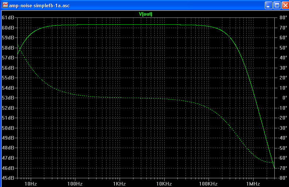Click the 53dB magnitude axis label
The height and width of the screenshot is (187, 289).
click(8, 98)
